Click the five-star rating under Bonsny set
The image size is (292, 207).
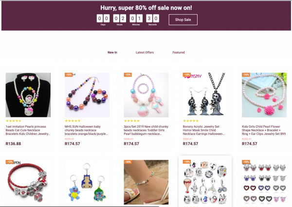(191, 121)
